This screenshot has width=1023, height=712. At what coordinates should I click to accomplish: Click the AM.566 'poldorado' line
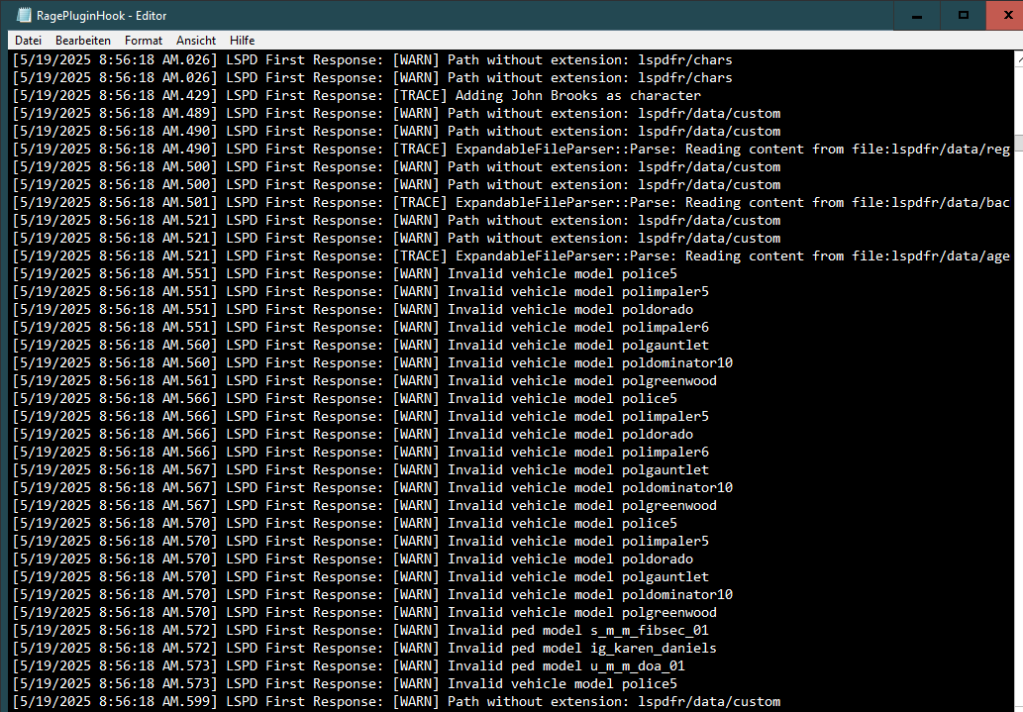pos(353,434)
